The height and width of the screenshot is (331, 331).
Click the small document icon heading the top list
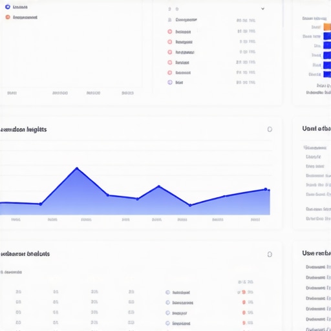[x=169, y=20]
